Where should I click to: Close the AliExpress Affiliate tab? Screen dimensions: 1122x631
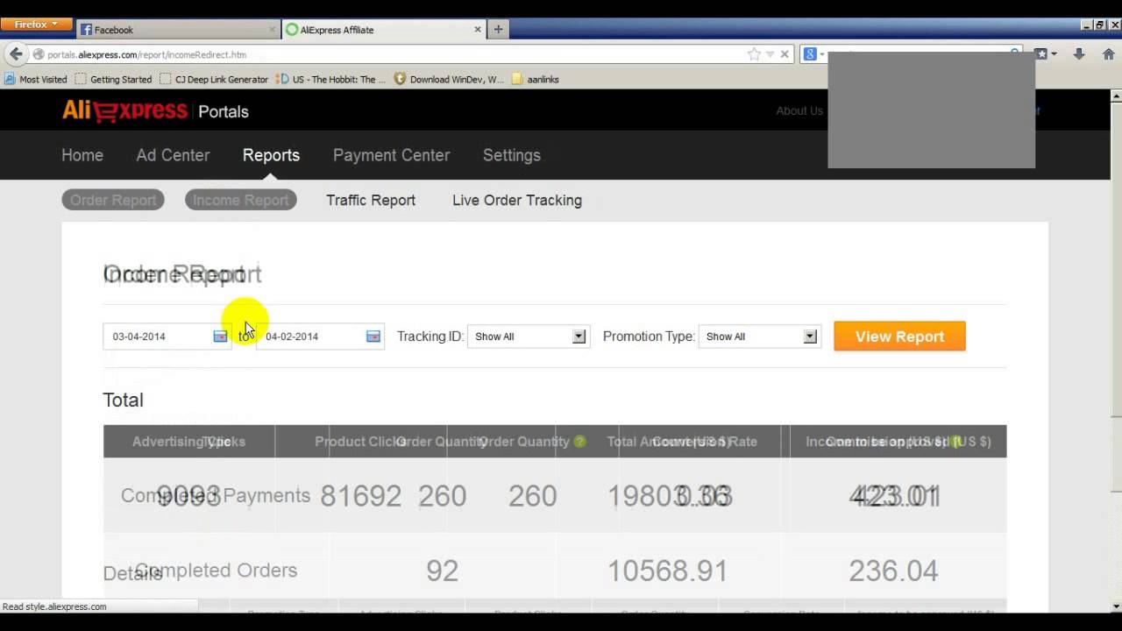(x=478, y=29)
